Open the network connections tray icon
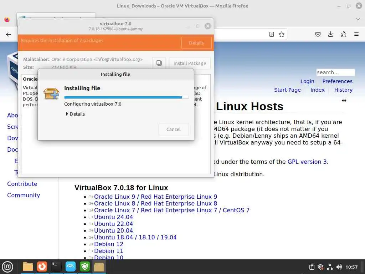Viewport: 365px width, 274px height. (x=330, y=267)
